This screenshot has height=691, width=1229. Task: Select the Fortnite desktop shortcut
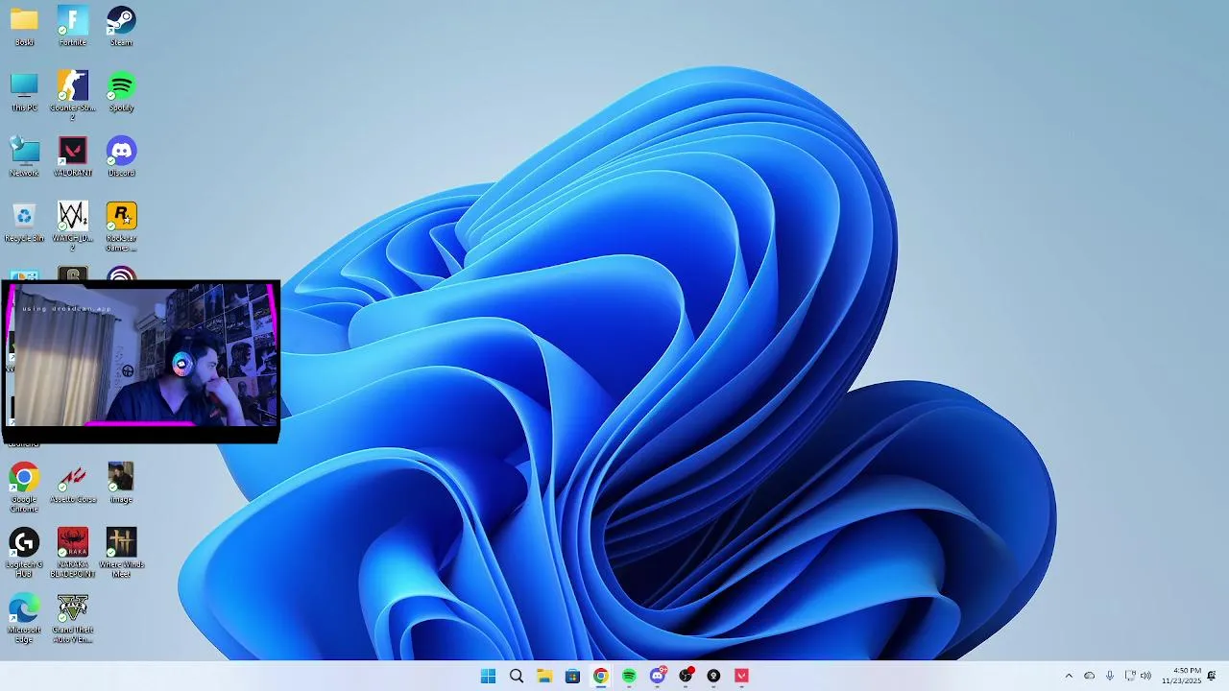(72, 26)
